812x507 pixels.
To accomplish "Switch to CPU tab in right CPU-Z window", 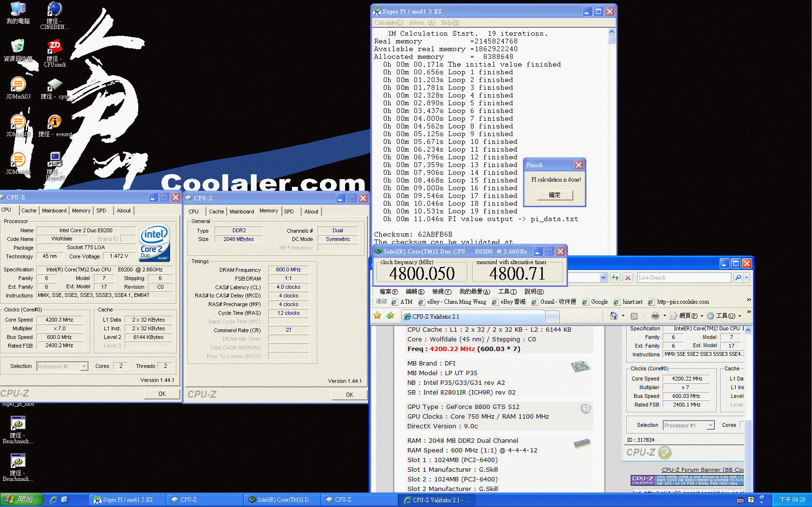I will (x=193, y=211).
